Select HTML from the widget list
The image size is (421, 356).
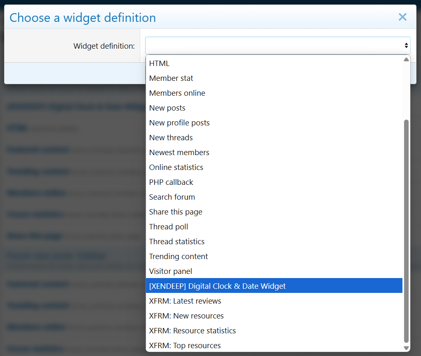(159, 64)
